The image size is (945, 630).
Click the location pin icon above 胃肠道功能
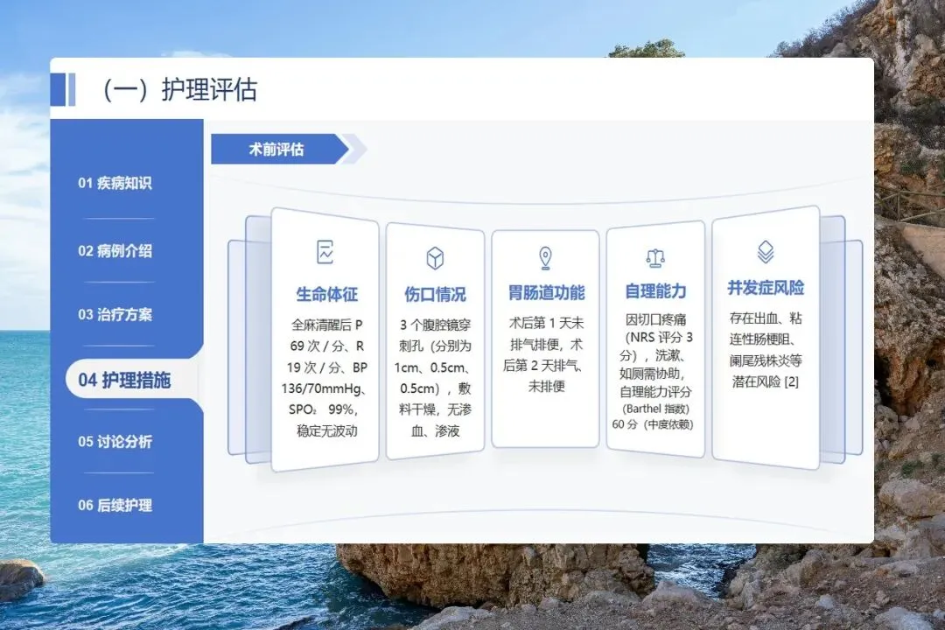click(x=545, y=257)
